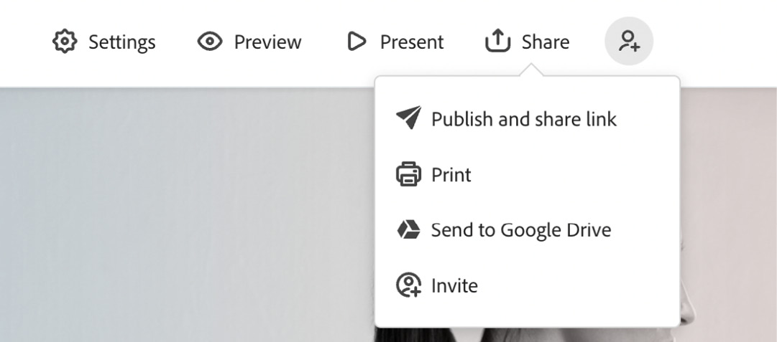Image resolution: width=777 pixels, height=342 pixels.
Task: Choose Send to Google Drive
Action: 521,230
